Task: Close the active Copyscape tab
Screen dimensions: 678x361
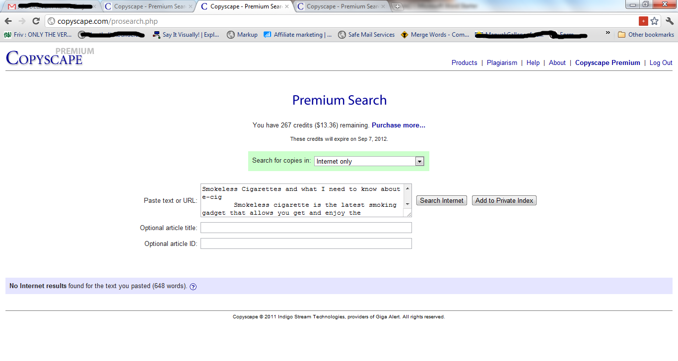Action: [x=286, y=7]
